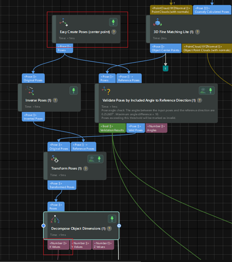Open help for Inverse Poses step
This screenshot has height=262, width=232.
coord(55,100)
